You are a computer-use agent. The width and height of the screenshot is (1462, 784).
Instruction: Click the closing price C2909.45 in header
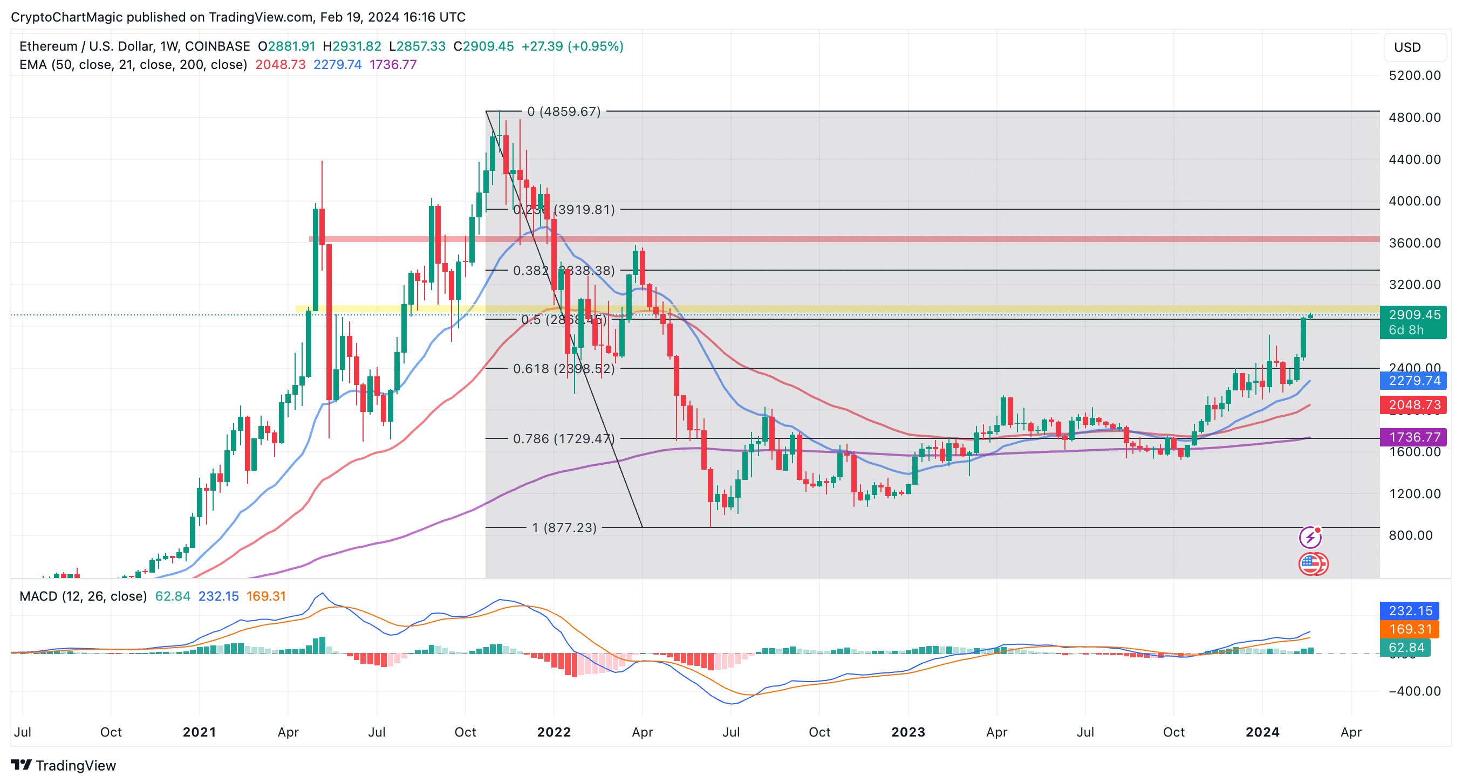483,46
